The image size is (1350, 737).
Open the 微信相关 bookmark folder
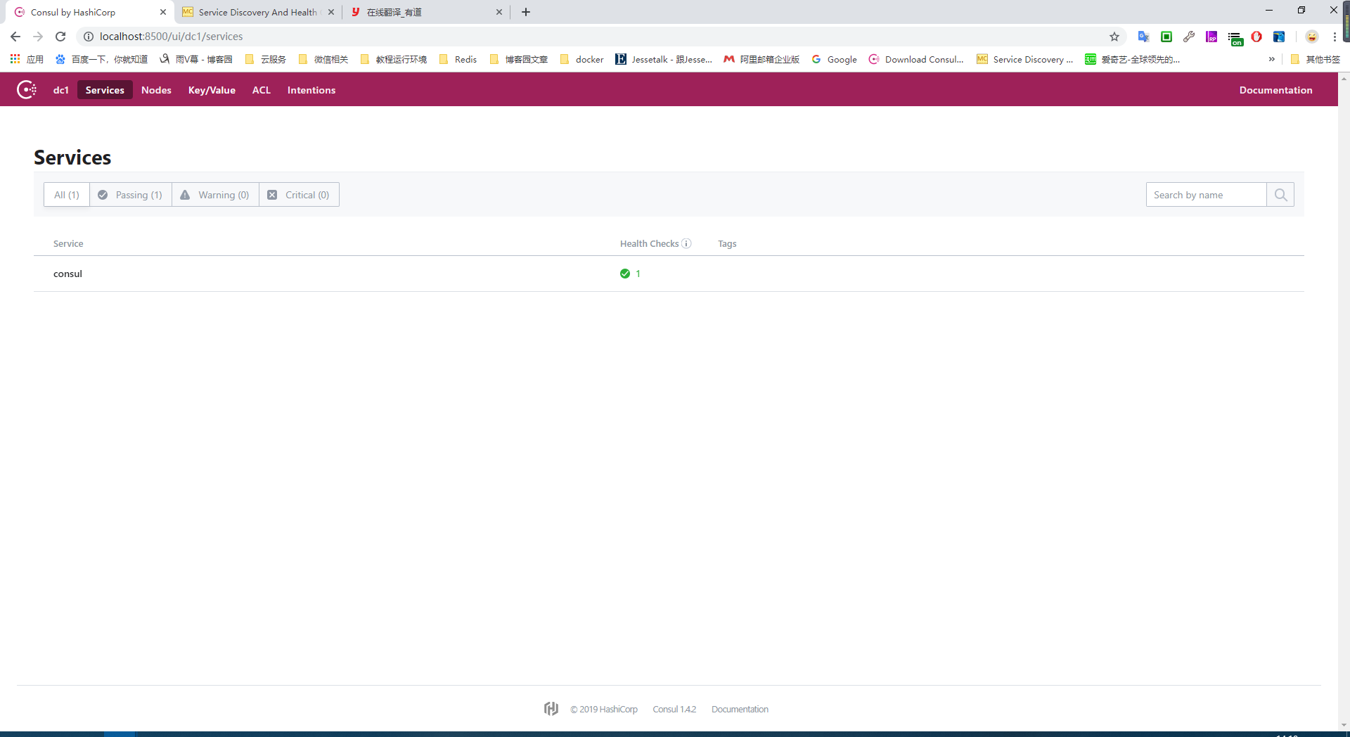click(323, 59)
